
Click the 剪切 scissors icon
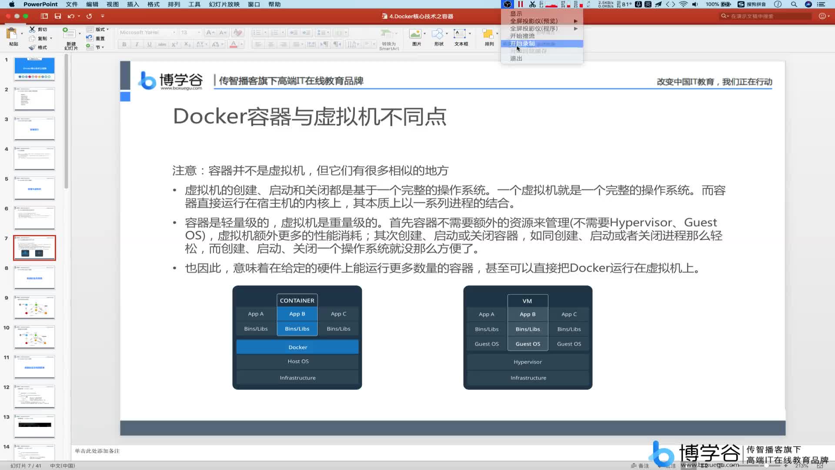32,29
